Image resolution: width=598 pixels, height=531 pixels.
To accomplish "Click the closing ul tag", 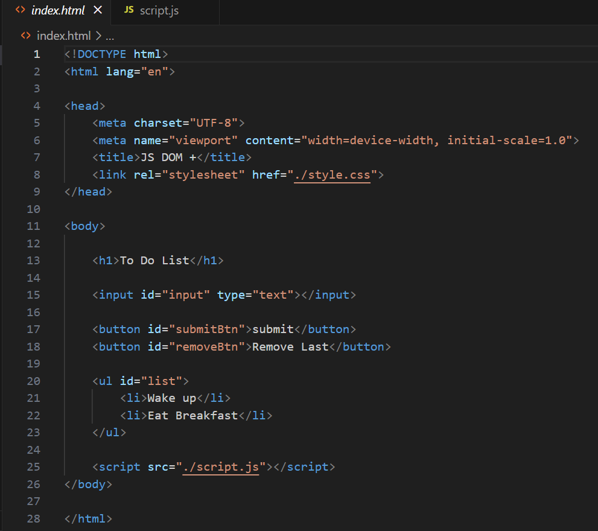I will click(109, 433).
